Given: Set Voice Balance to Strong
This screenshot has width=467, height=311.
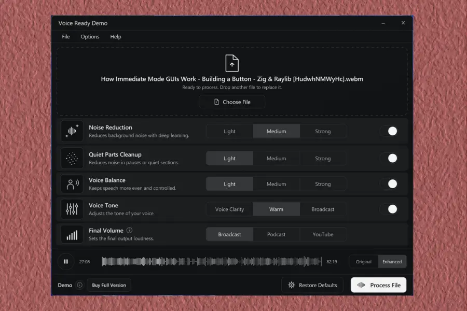Looking at the screenshot, I should click(323, 184).
